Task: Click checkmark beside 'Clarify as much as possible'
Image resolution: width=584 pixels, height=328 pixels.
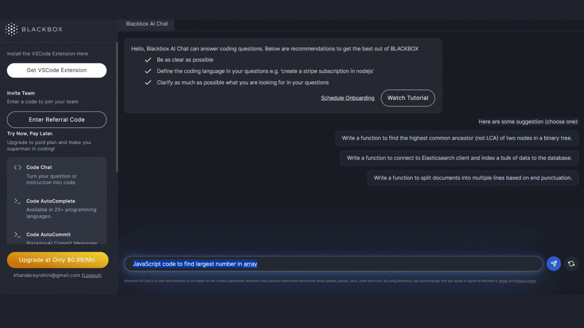Action: pos(148,83)
